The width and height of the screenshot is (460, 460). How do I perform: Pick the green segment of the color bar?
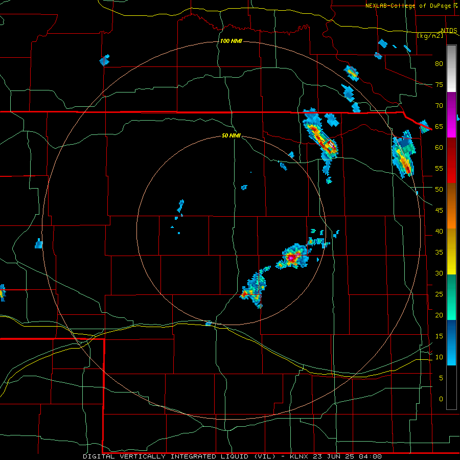tap(451, 297)
